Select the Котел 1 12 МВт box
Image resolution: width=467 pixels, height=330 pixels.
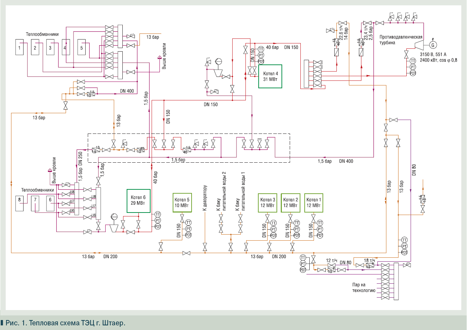coord(314,203)
